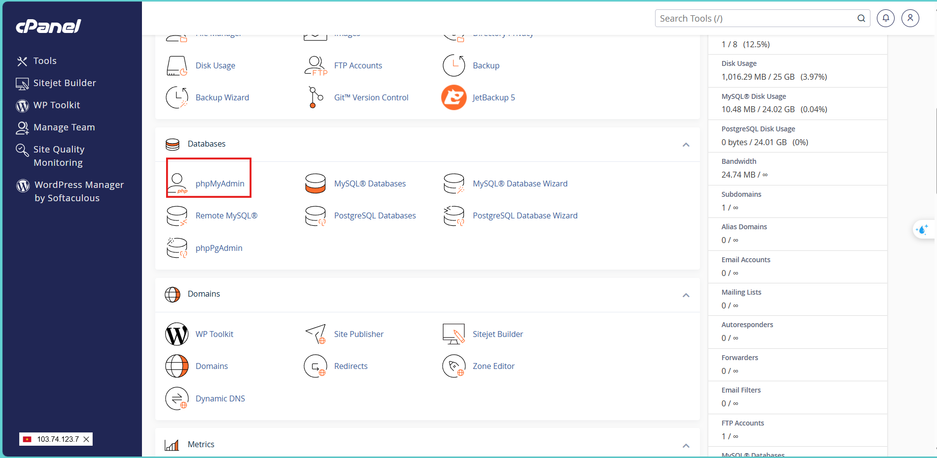937x458 pixels.
Task: Click the Sitejet Builder icon in Domains
Action: [454, 334]
